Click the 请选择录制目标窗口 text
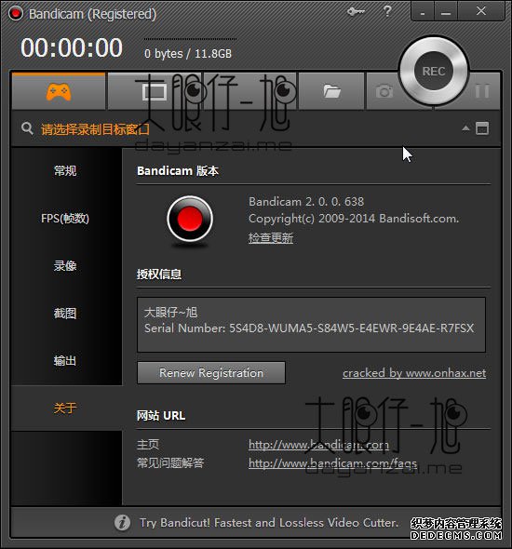The height and width of the screenshot is (549, 512). point(95,129)
